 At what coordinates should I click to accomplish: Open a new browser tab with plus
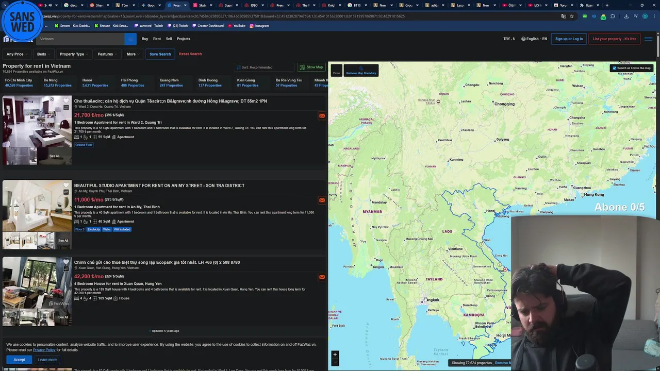click(607, 5)
